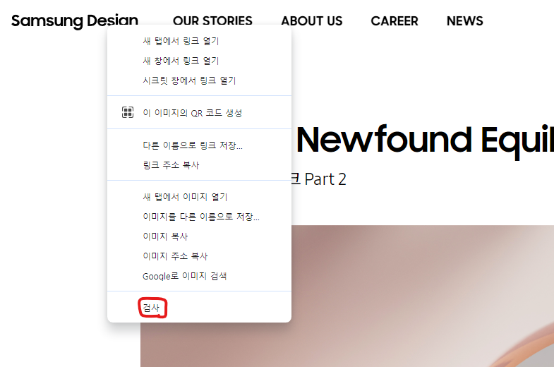
Task: Choose 새 창에서 링크 열기 menu entry
Action: [199, 61]
